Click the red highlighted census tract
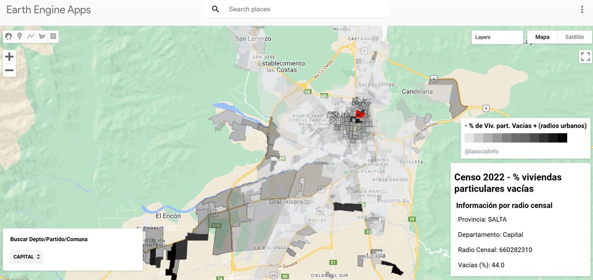 point(360,114)
